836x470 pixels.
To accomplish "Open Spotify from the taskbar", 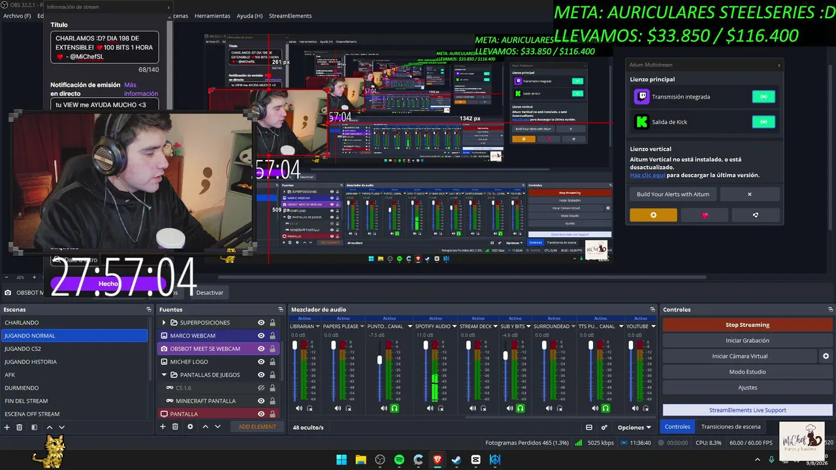I will click(x=399, y=460).
